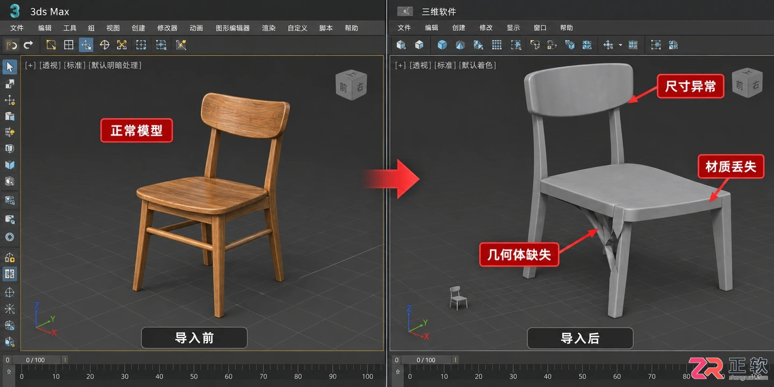Select the pyramid primitive icon in right toolbar

pyautogui.click(x=460, y=45)
